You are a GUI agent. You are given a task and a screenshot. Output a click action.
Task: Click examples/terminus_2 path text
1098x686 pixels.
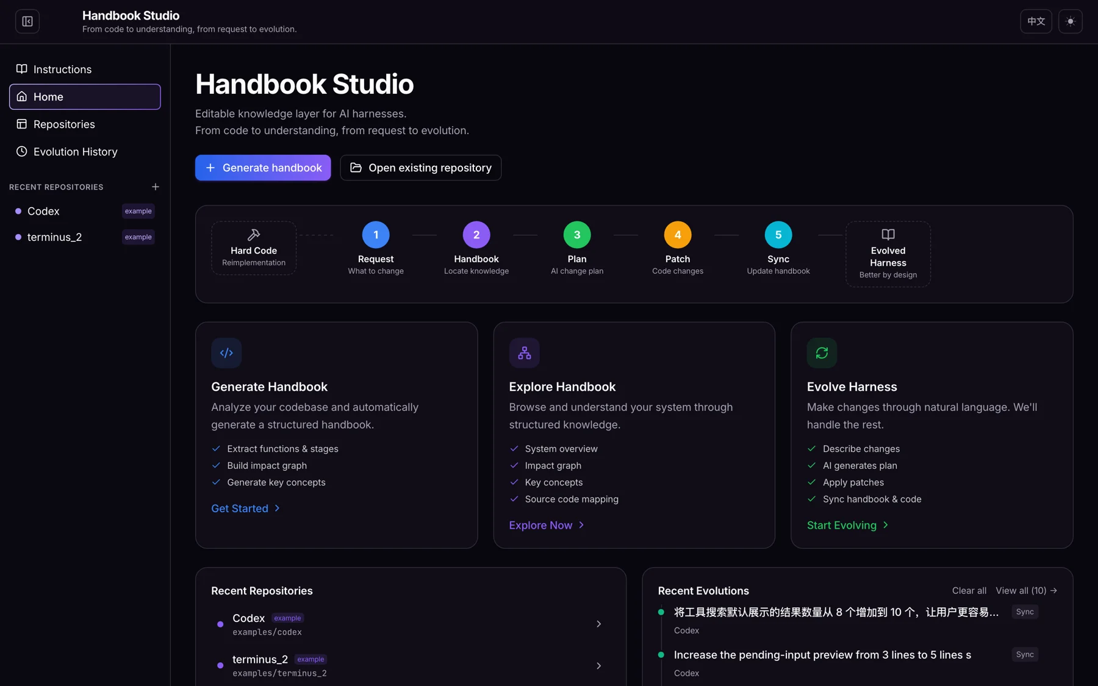[279, 674]
